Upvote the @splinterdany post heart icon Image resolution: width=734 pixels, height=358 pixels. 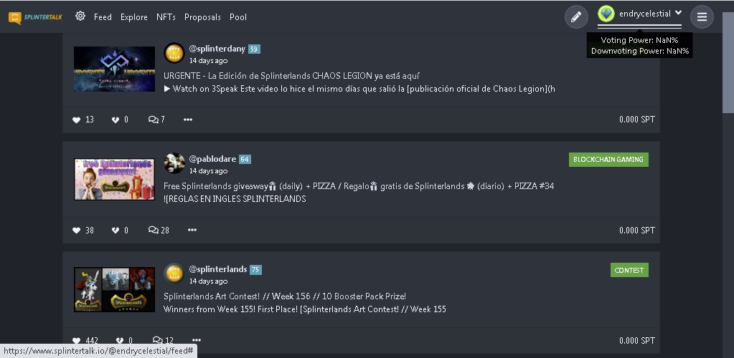point(76,120)
